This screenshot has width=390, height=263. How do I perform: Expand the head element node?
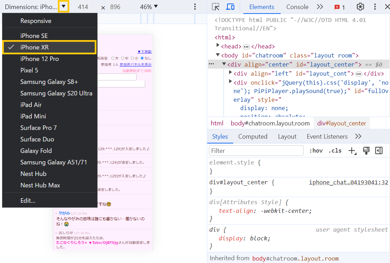[218, 46]
